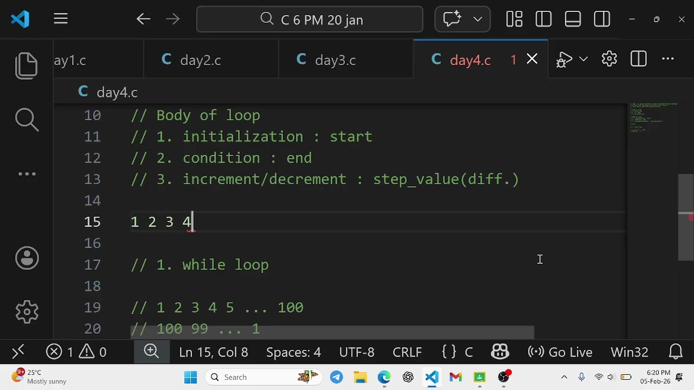Open the Windows Start button
Screen dimensions: 694x390
(x=190, y=377)
